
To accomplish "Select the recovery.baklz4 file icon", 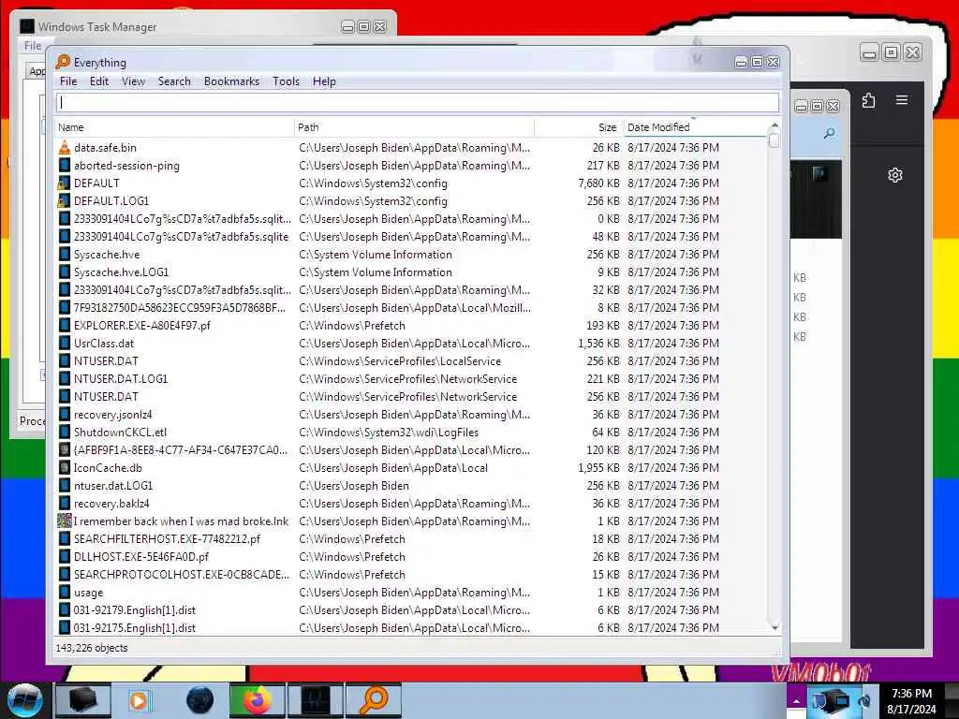I will (65, 503).
